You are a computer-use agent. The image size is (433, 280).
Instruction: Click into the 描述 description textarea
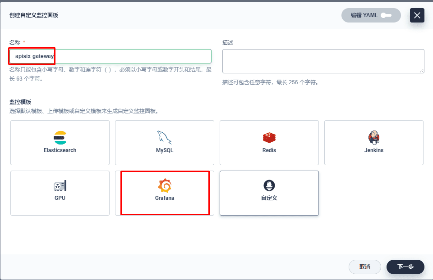323,61
